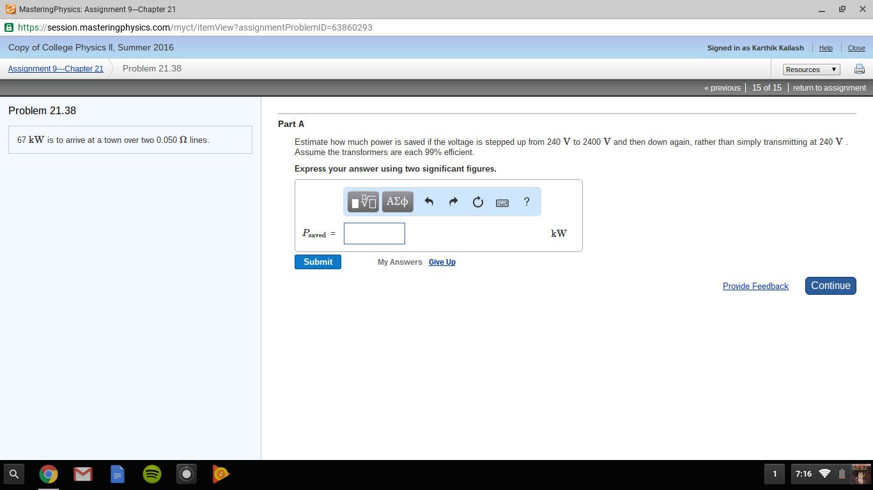Go back via Assignment 9---Chapter 21 breadcrumb
The image size is (873, 490).
point(55,68)
